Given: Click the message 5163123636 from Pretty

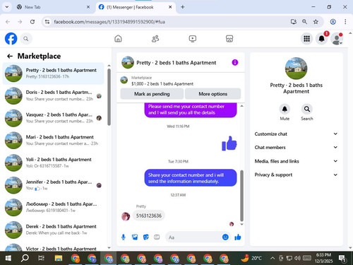Looking at the screenshot, I should point(149,216).
